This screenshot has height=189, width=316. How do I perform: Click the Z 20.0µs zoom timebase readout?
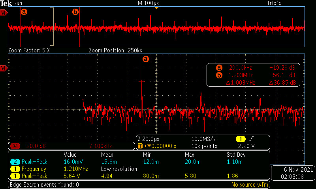149,139
